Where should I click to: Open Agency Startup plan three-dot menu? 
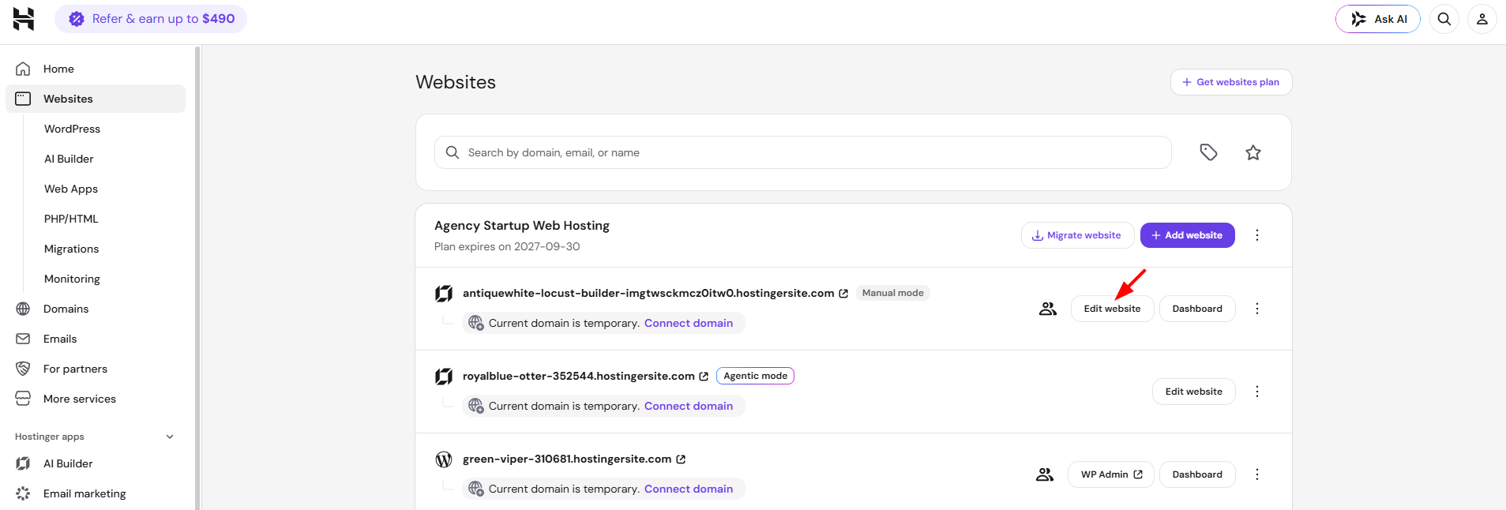pos(1257,235)
